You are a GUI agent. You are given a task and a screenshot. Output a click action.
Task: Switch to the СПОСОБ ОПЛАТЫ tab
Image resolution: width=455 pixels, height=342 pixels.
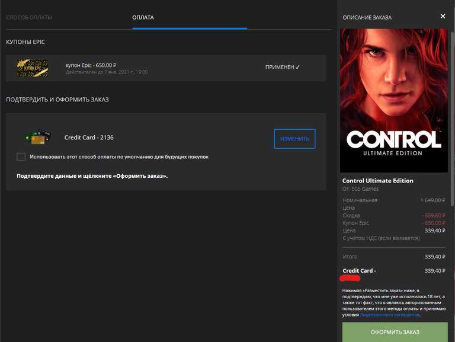coord(29,18)
